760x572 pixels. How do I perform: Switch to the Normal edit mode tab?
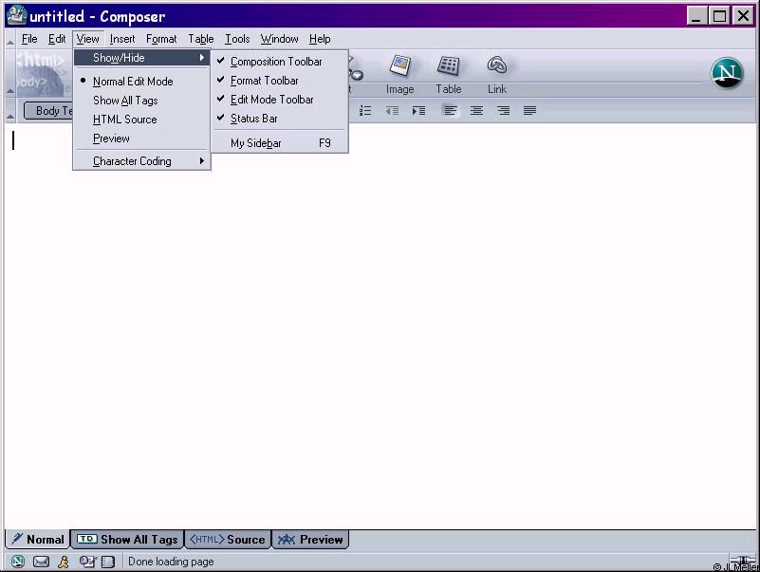(38, 540)
